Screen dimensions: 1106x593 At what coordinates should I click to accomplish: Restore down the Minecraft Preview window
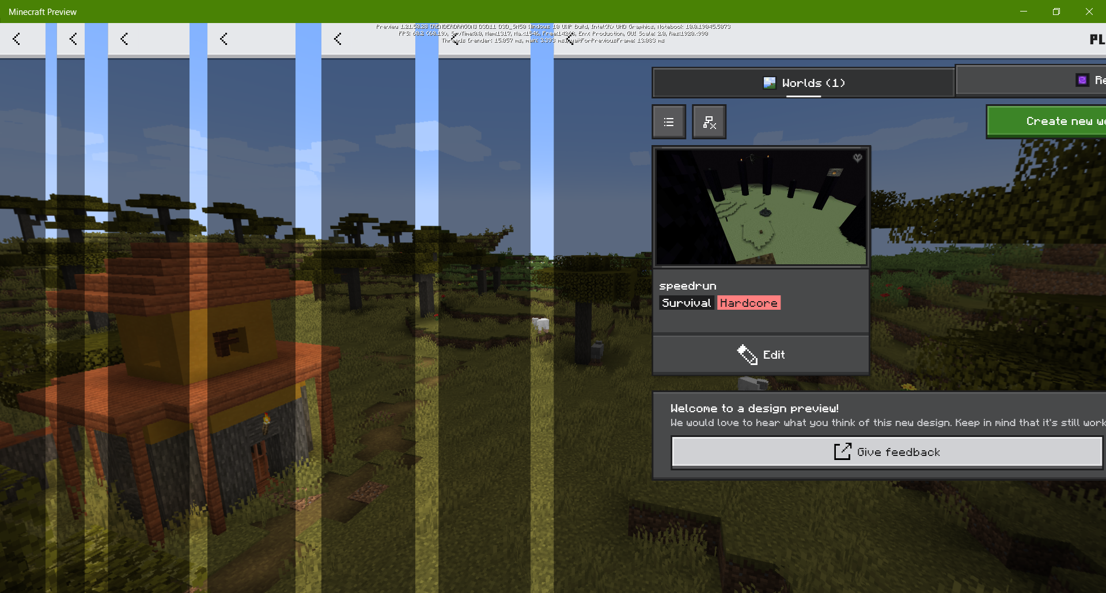point(1056,12)
